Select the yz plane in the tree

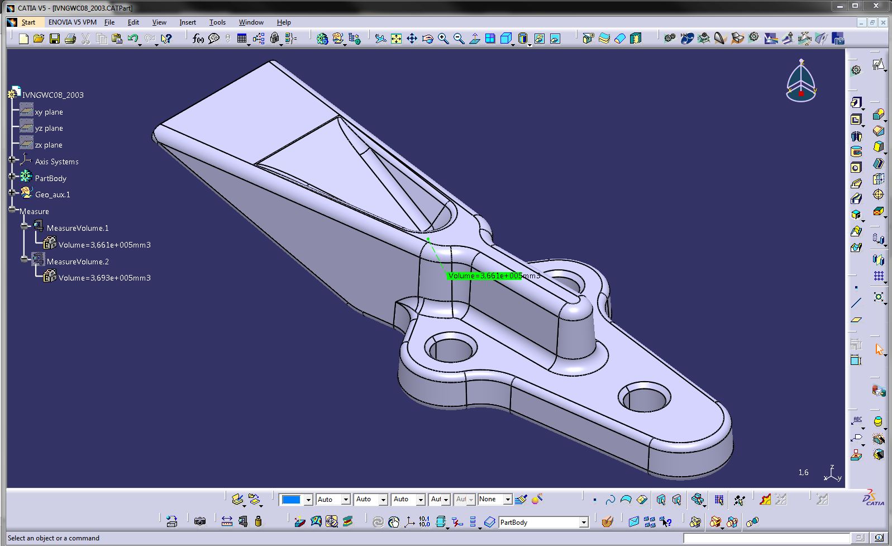pos(49,128)
